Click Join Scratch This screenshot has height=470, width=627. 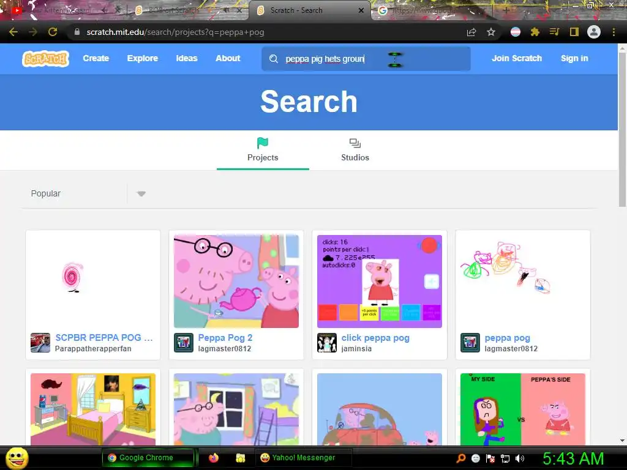[517, 58]
